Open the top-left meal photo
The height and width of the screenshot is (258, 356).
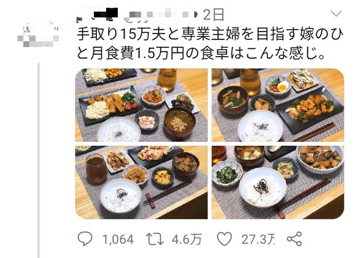coord(141,105)
